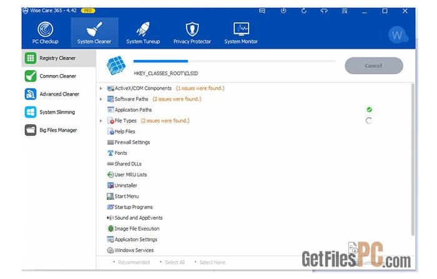Click the Select All link
This screenshot has width=437, height=279.
(175, 263)
